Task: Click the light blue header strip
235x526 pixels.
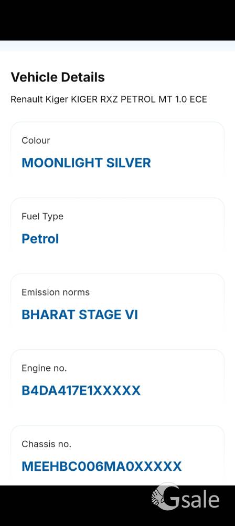Action: (x=117, y=46)
